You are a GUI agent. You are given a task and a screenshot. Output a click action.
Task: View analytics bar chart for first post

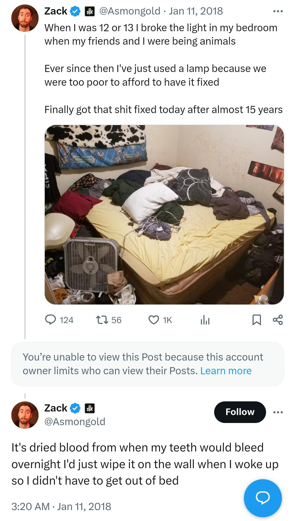pyautogui.click(x=205, y=320)
